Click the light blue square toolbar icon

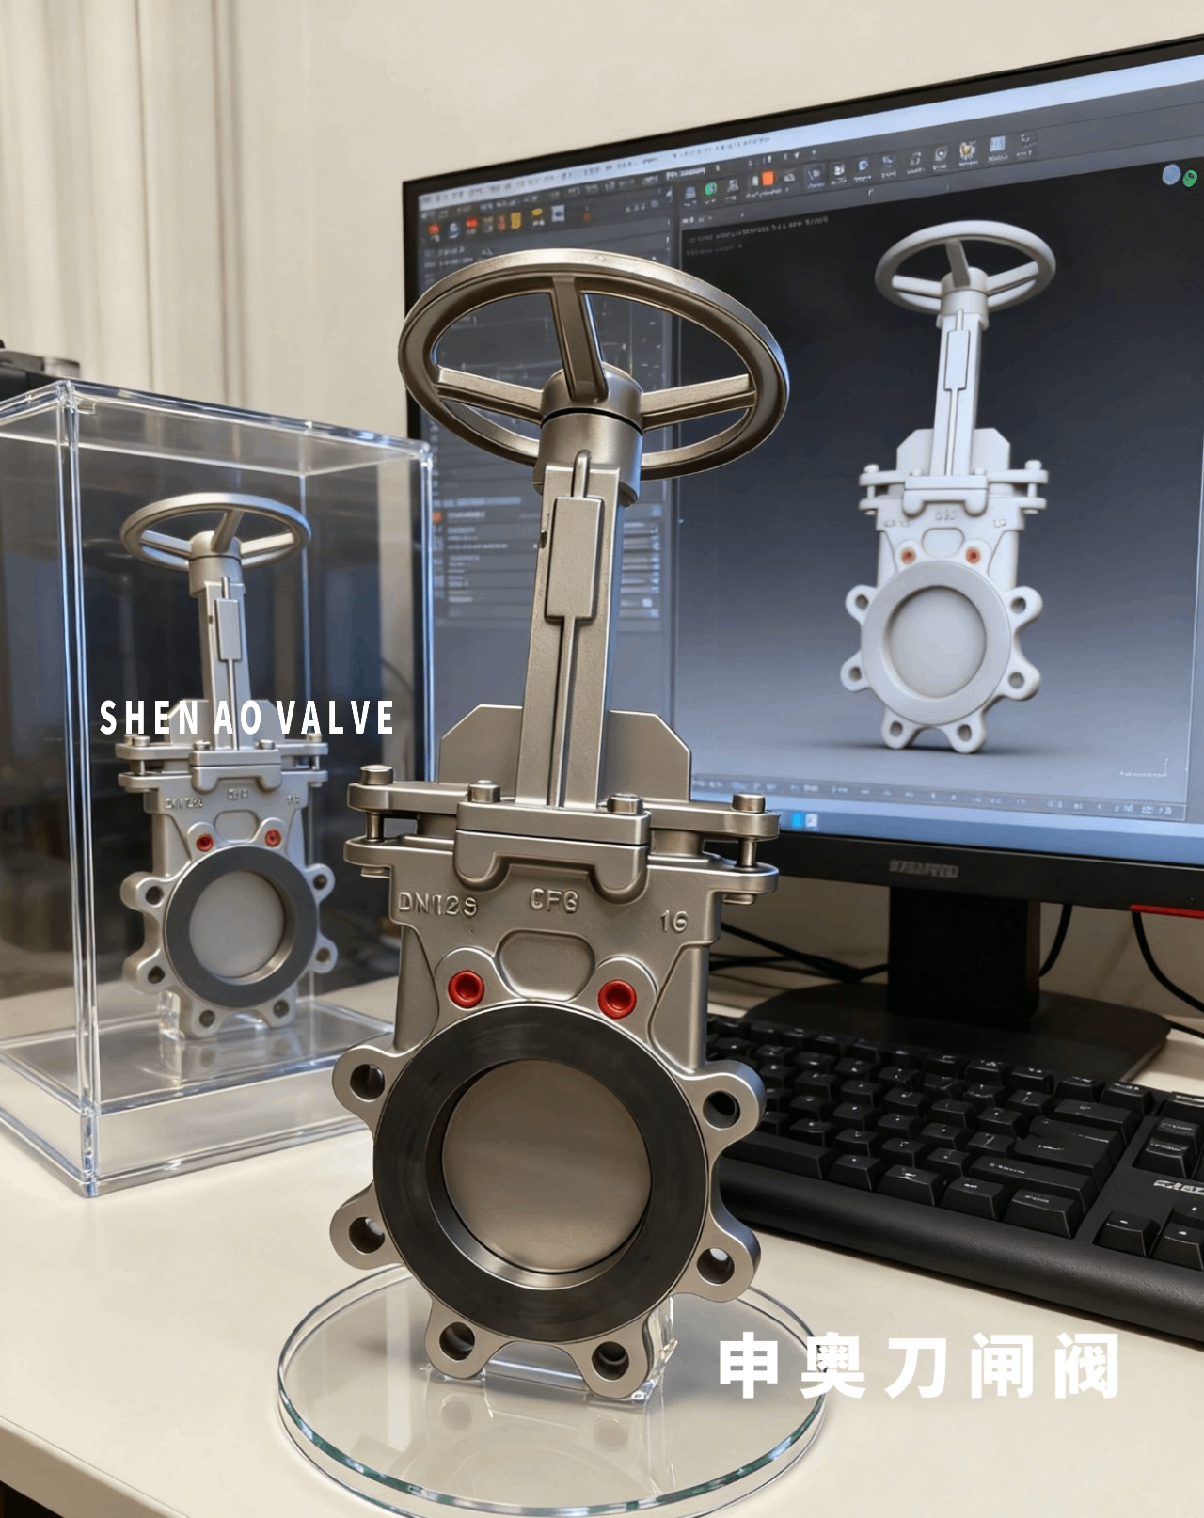click(996, 146)
